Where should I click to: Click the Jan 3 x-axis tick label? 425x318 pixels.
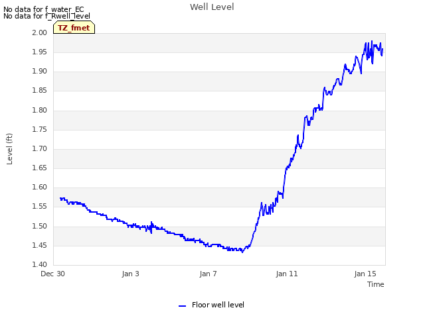pyautogui.click(x=130, y=274)
